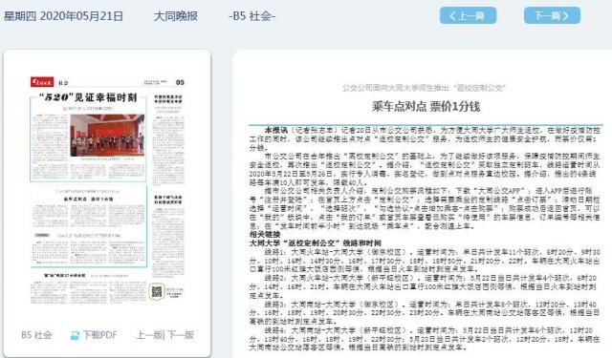The image size is (612, 358).
Task: Open the 上一版 previous page link
Action: point(149,335)
